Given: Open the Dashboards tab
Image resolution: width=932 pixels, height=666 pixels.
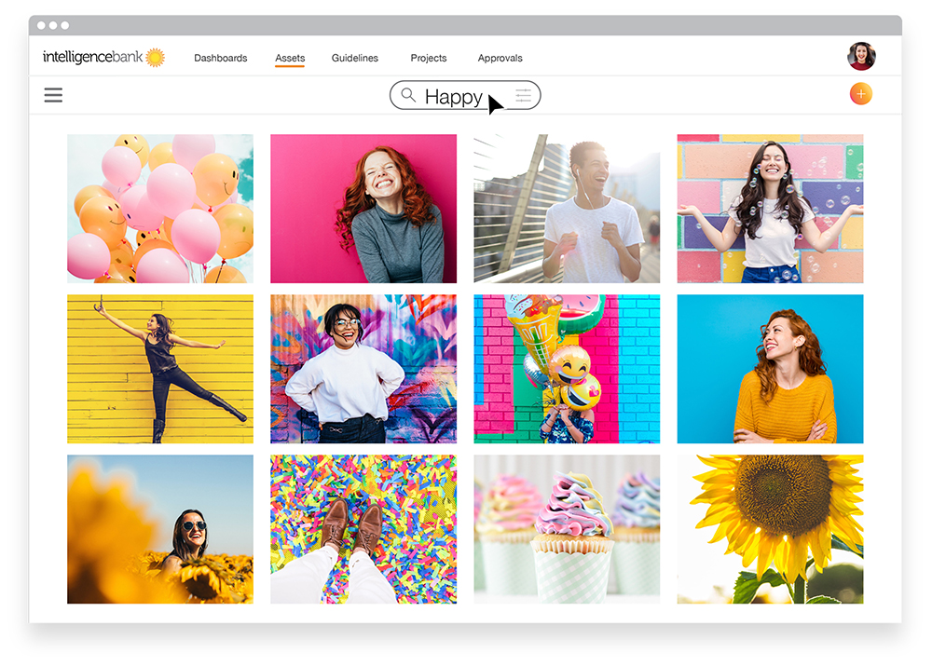Looking at the screenshot, I should click(221, 58).
